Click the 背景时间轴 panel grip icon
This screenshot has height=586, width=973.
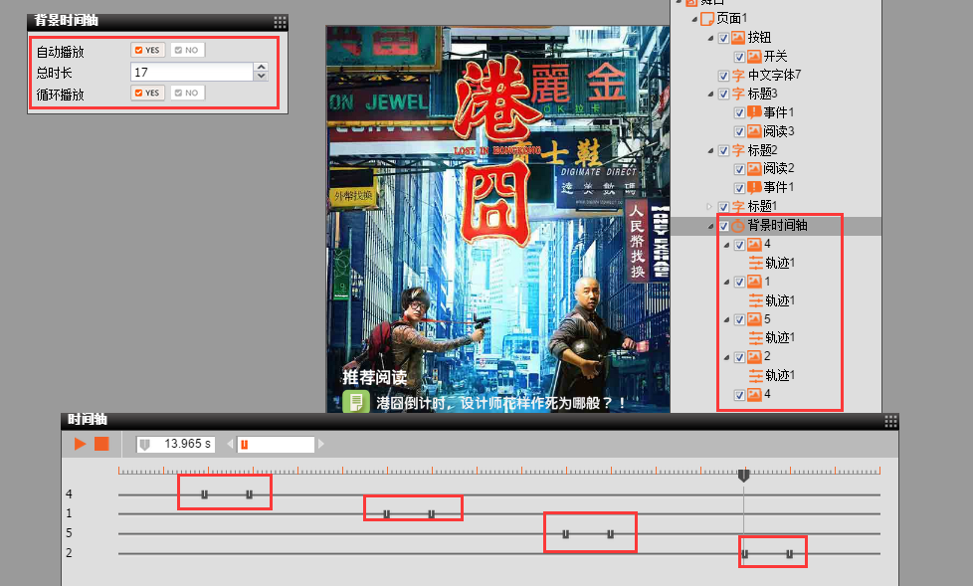click(280, 22)
